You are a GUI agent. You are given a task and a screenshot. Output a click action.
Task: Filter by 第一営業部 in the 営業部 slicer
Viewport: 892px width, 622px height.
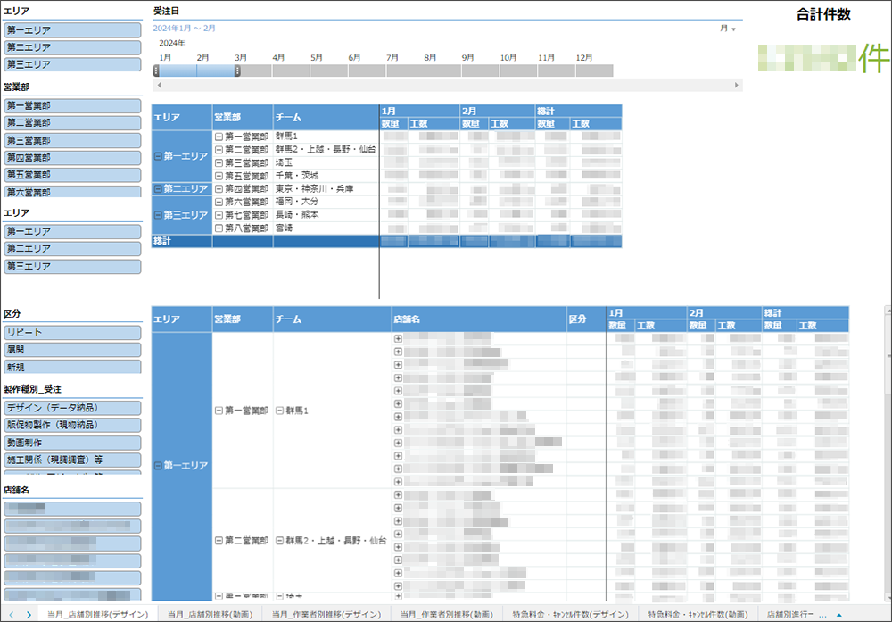tap(72, 106)
